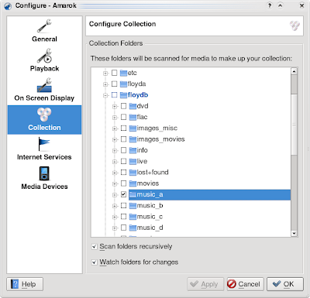Screen dimensions: 310x298
Task: Click the music_a folder icon
Action: (133, 195)
